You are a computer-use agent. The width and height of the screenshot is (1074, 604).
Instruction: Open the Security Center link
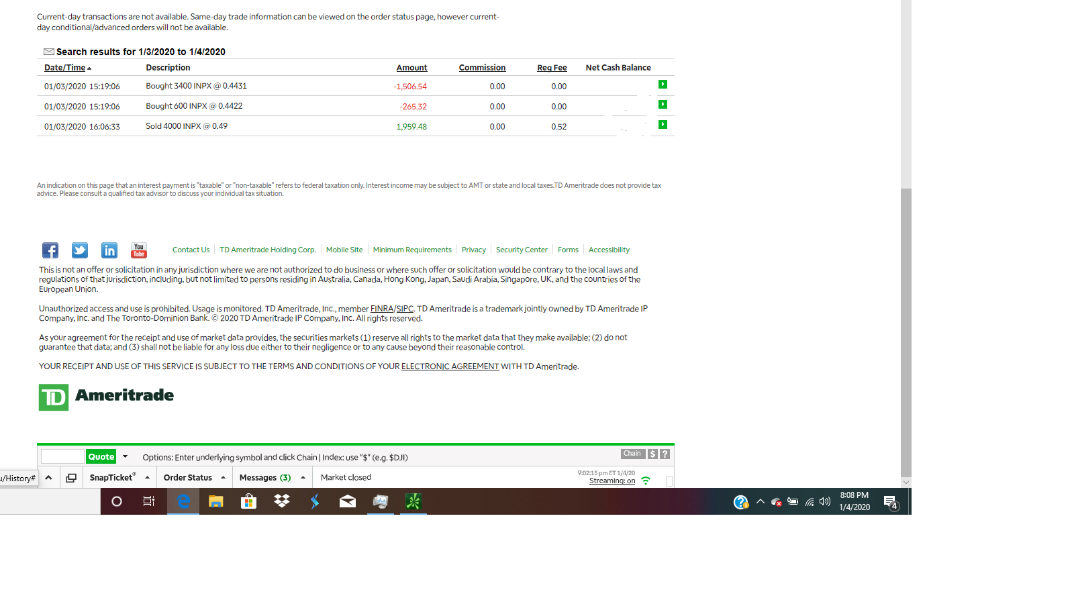coord(522,250)
